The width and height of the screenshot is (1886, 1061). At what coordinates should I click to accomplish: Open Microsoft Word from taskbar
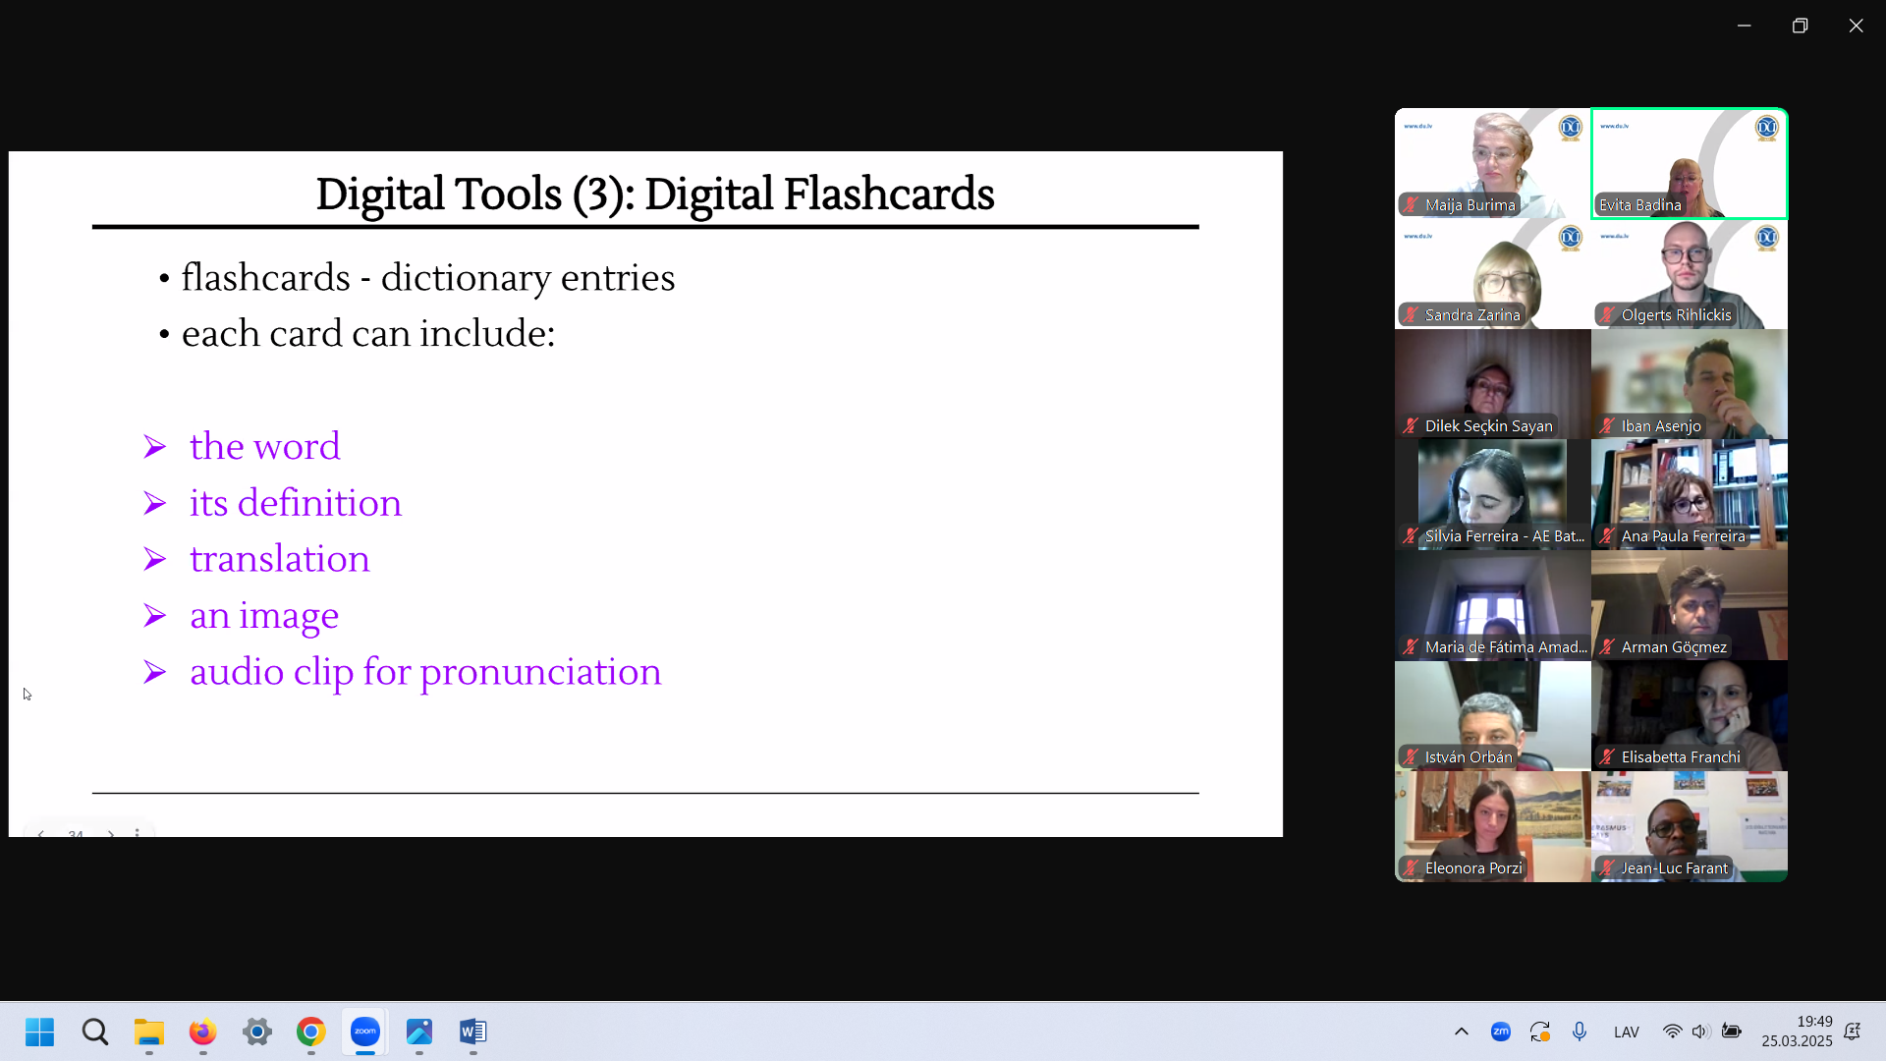472,1032
